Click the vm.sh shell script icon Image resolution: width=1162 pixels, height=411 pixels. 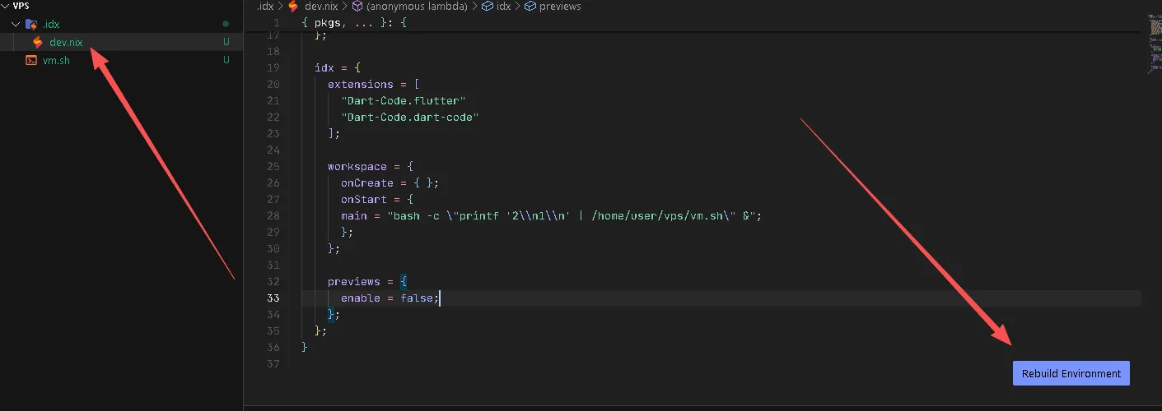pyautogui.click(x=31, y=60)
